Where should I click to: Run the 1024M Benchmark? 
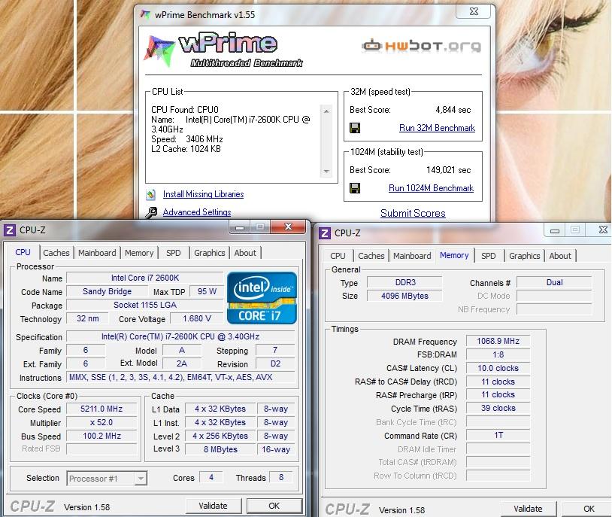pyautogui.click(x=431, y=188)
